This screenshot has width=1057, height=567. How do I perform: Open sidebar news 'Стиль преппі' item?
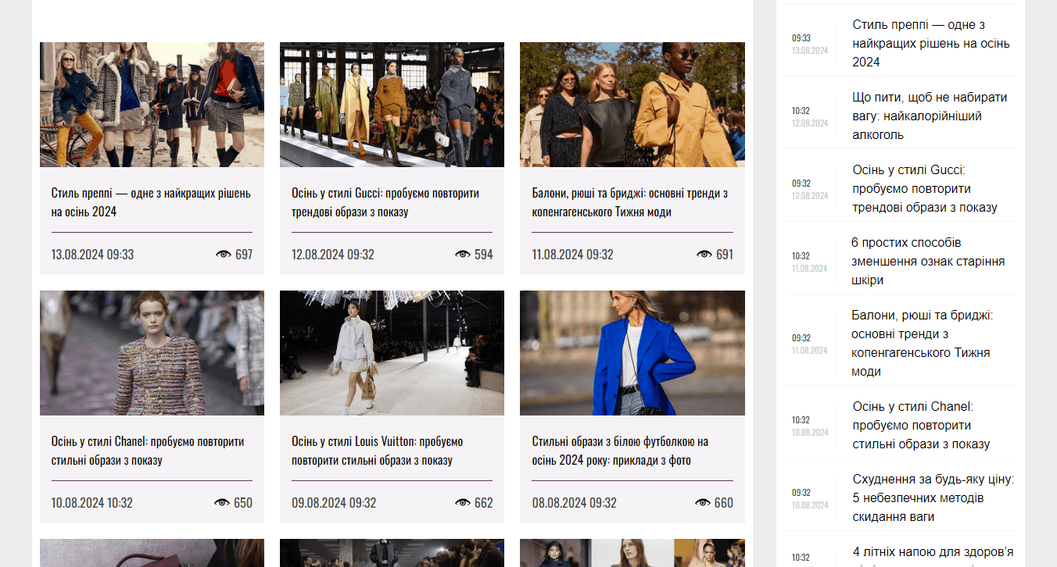click(x=931, y=44)
